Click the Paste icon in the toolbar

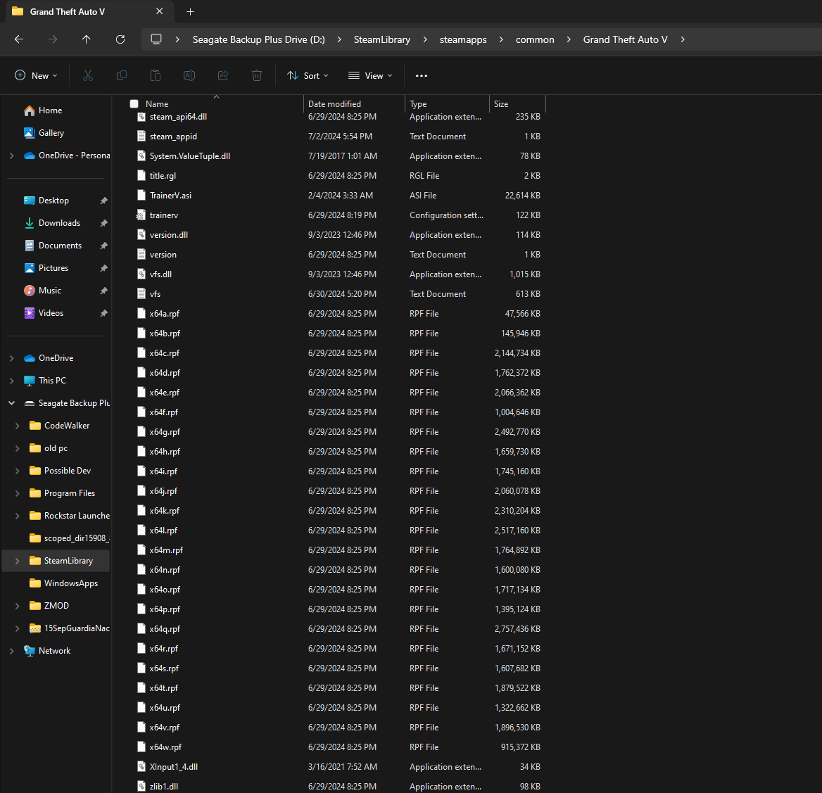pos(155,75)
